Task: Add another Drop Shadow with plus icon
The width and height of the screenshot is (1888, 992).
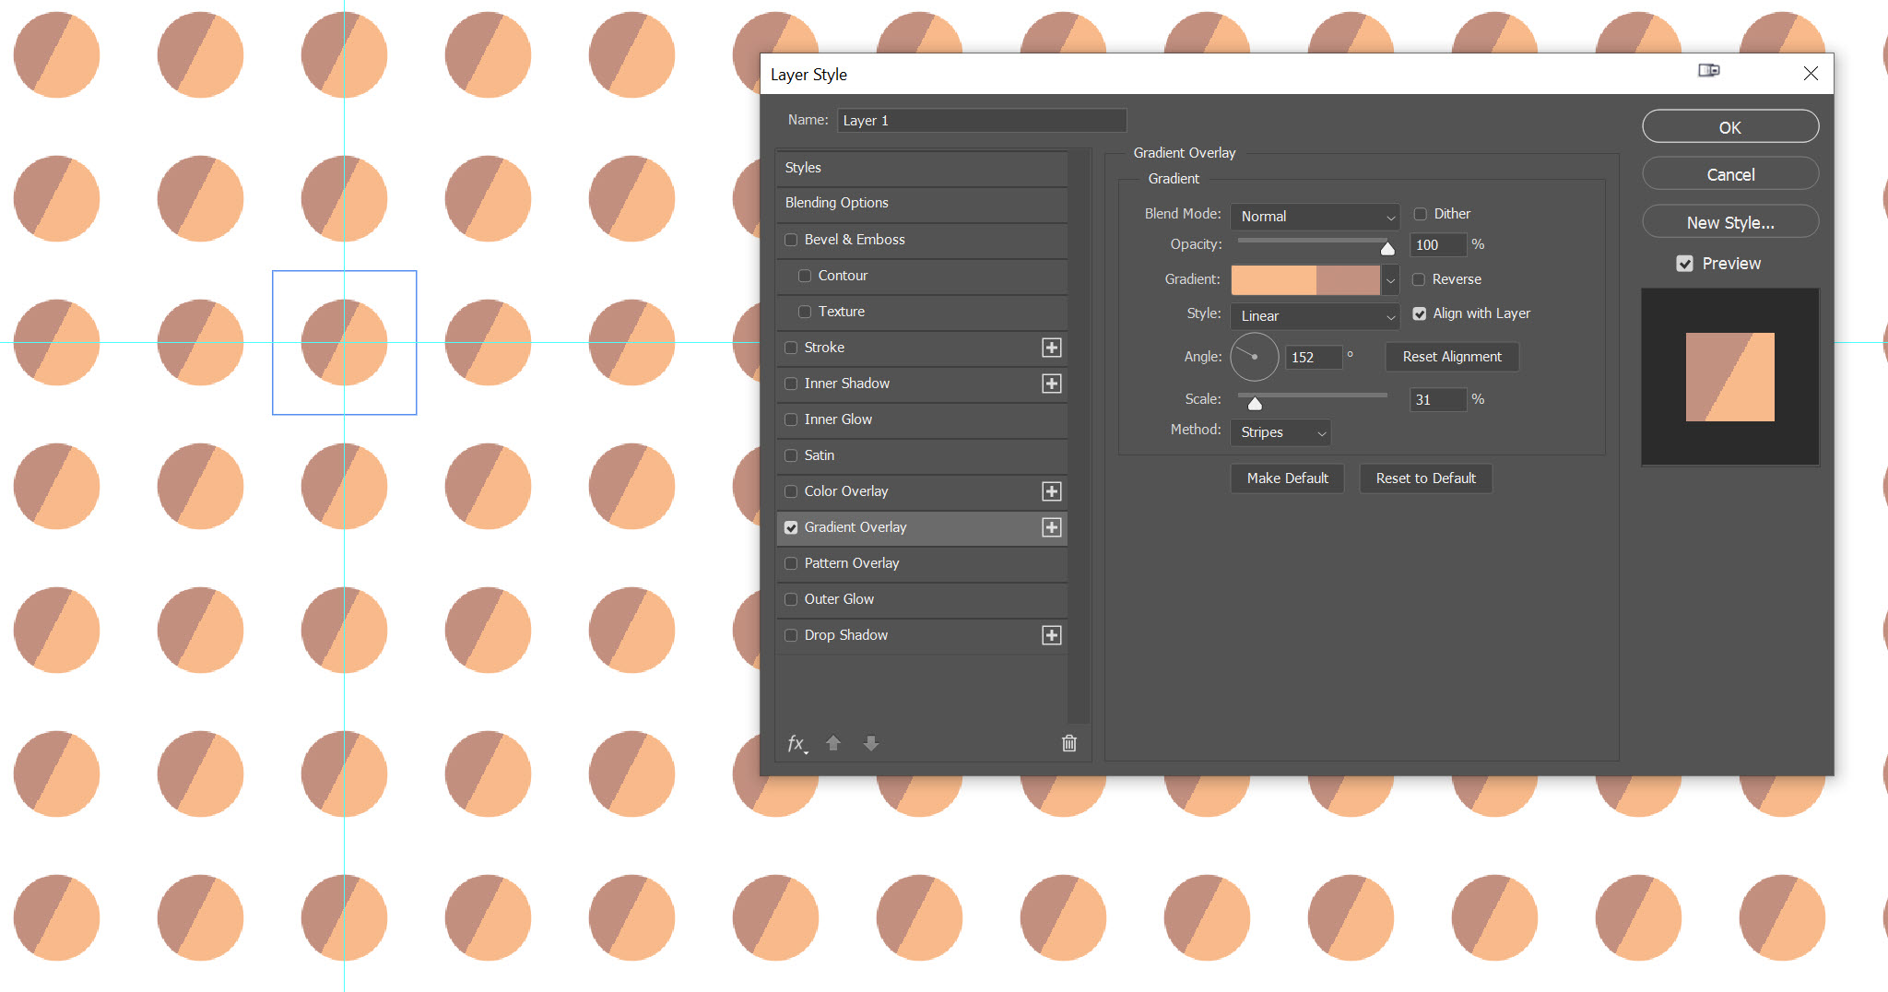Action: pos(1051,635)
